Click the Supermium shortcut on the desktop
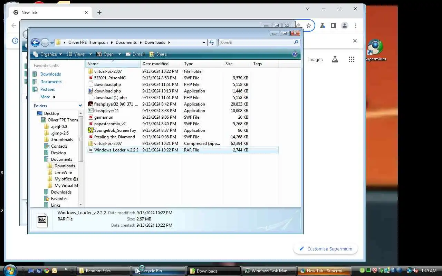The width and height of the screenshot is (442, 276). click(375, 51)
